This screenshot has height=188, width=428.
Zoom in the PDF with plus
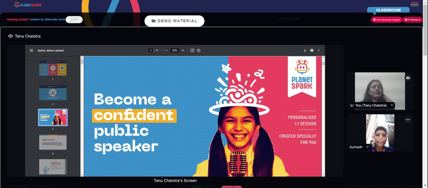[183, 50]
